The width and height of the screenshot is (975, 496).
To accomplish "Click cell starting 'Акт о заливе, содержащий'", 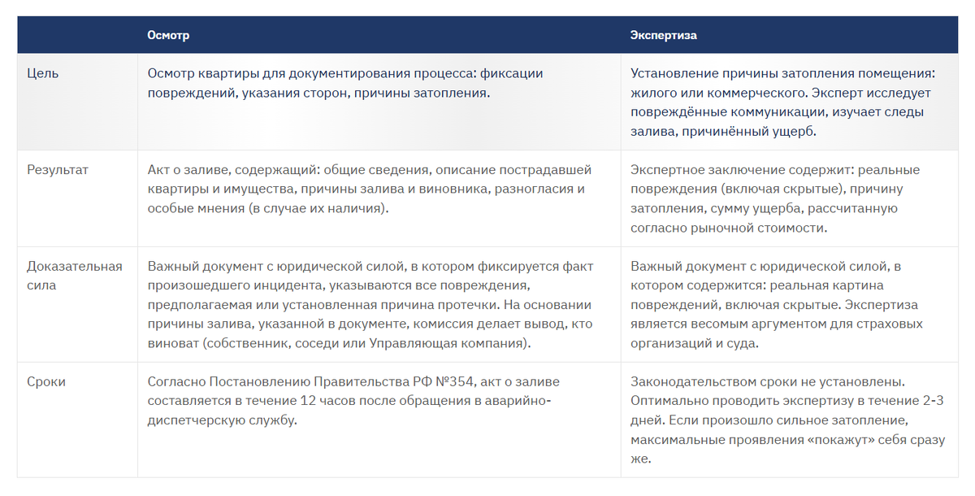I will click(379, 198).
